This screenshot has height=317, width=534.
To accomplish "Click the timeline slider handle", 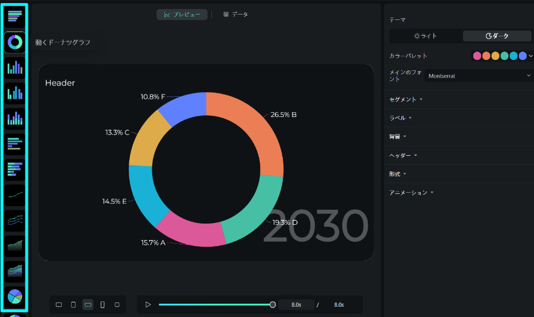I will click(272, 304).
